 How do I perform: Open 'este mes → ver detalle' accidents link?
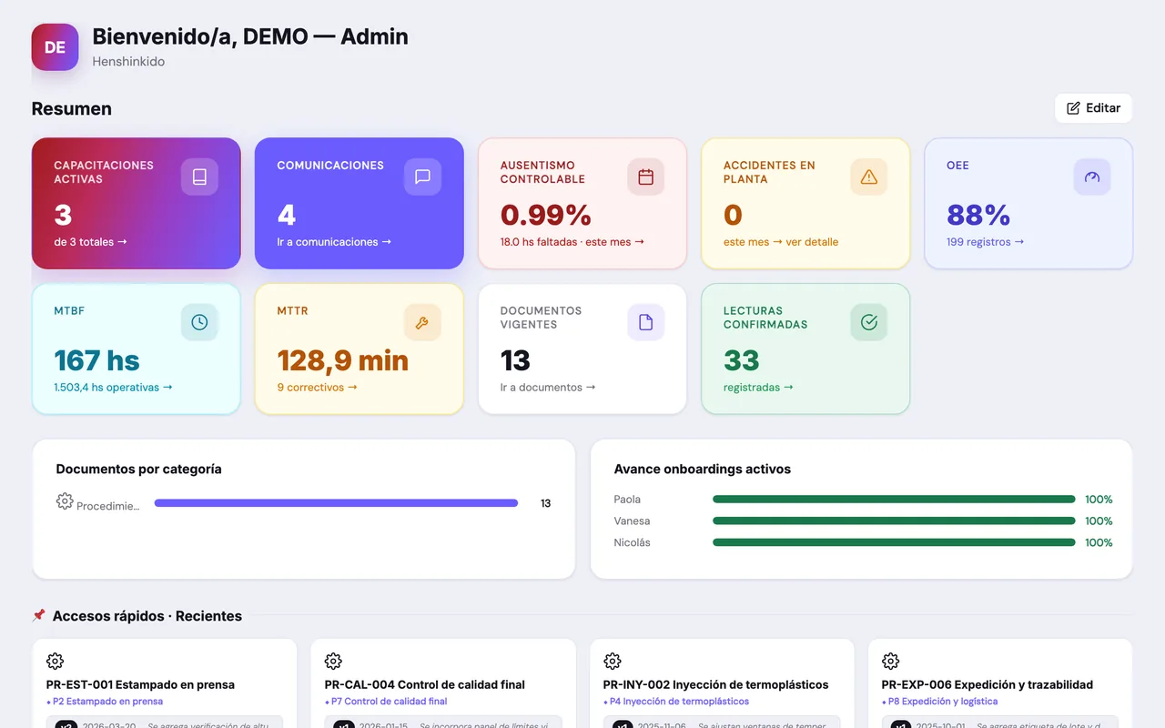(x=781, y=242)
